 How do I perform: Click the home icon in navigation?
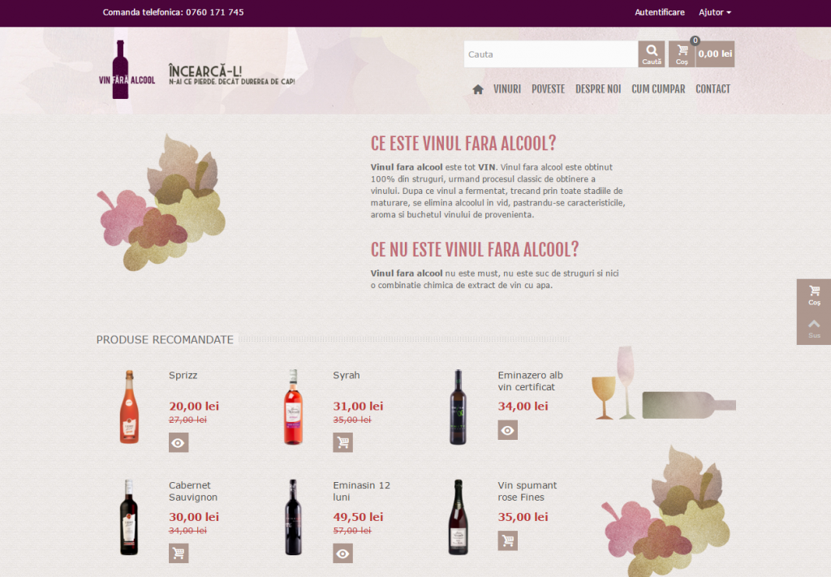(477, 89)
